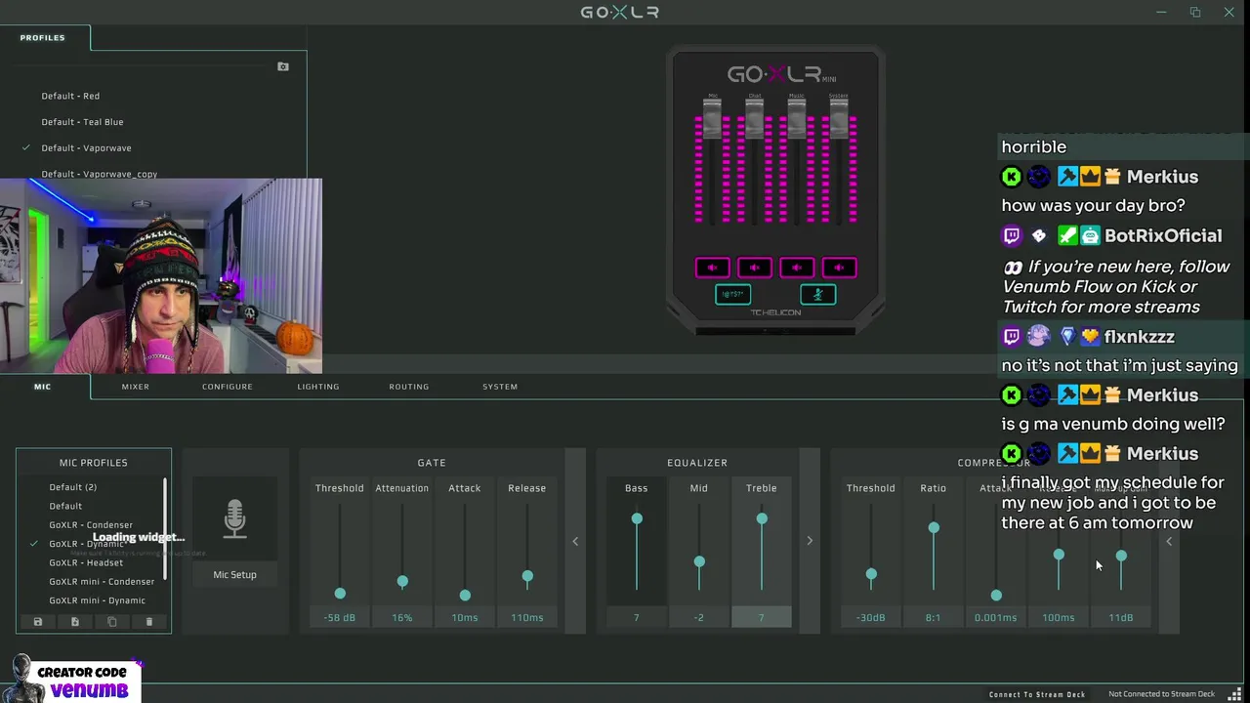Select GoXLR - Condenser mic profile
Viewport: 1250px width, 703px height.
pyautogui.click(x=91, y=525)
